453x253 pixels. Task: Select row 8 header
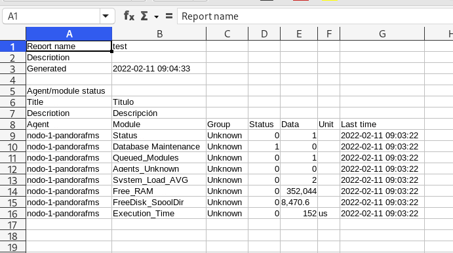click(x=12, y=125)
